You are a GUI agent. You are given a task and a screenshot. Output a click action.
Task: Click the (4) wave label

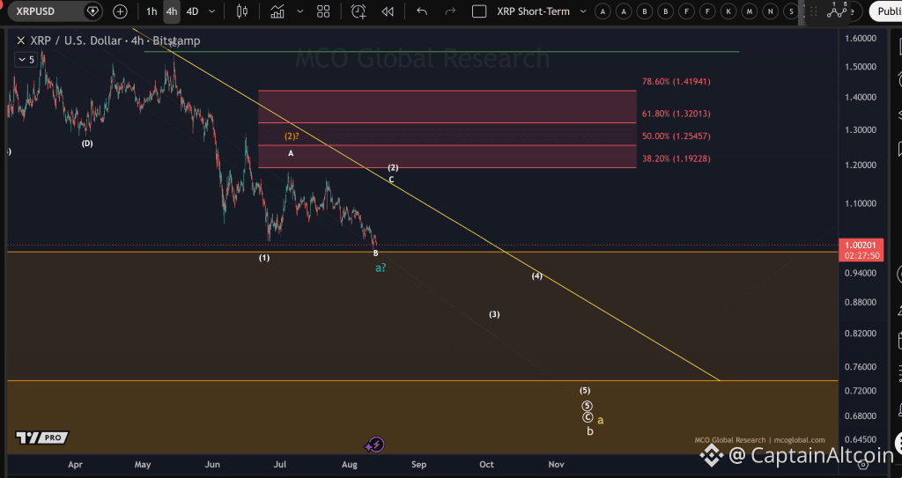pos(536,276)
